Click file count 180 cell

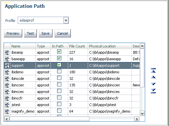coord(78,72)
